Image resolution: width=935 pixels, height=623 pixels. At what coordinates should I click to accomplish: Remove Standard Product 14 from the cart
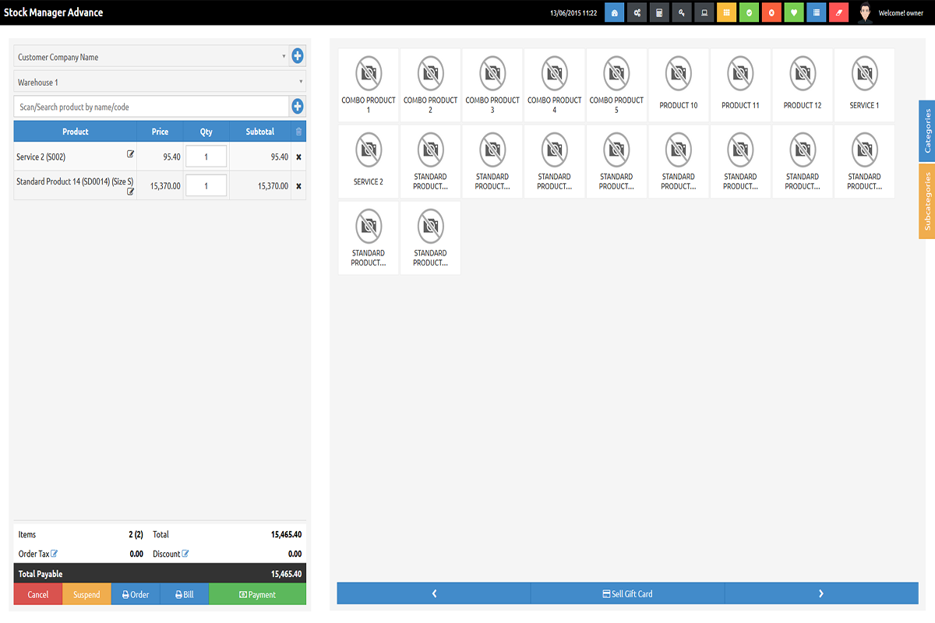click(298, 186)
